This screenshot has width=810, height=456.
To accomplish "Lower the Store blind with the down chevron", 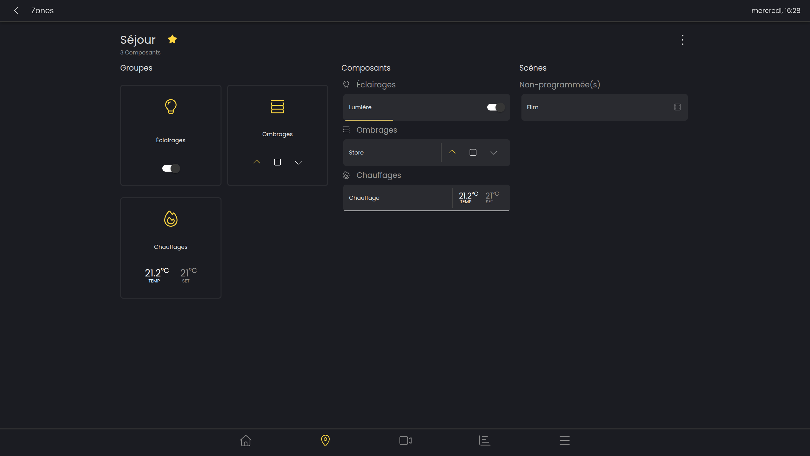I will tap(494, 153).
